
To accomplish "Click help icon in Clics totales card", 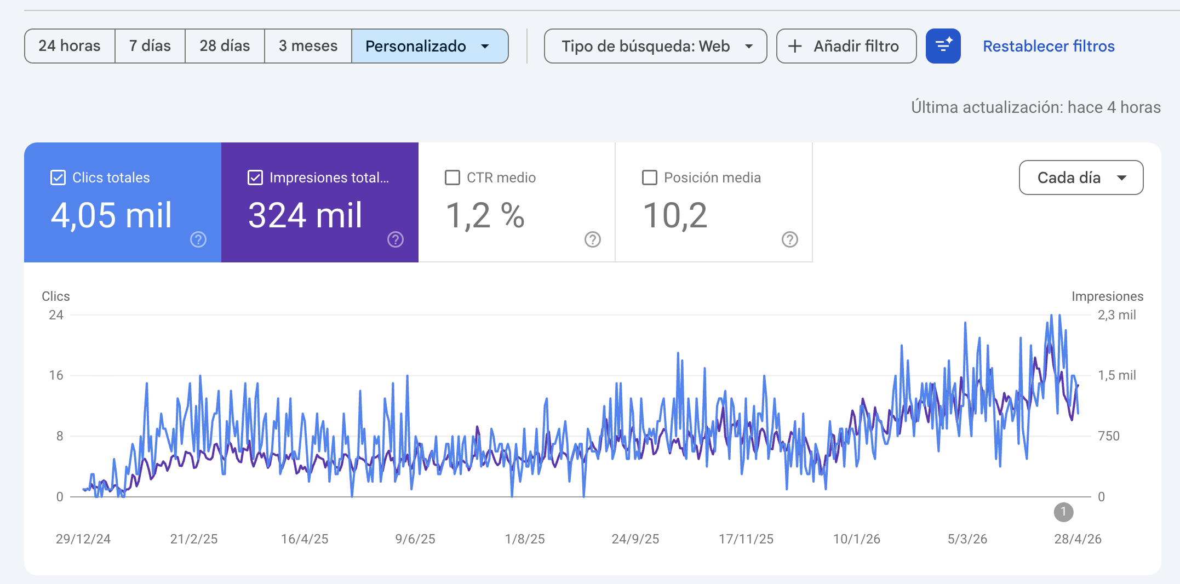I will click(198, 239).
